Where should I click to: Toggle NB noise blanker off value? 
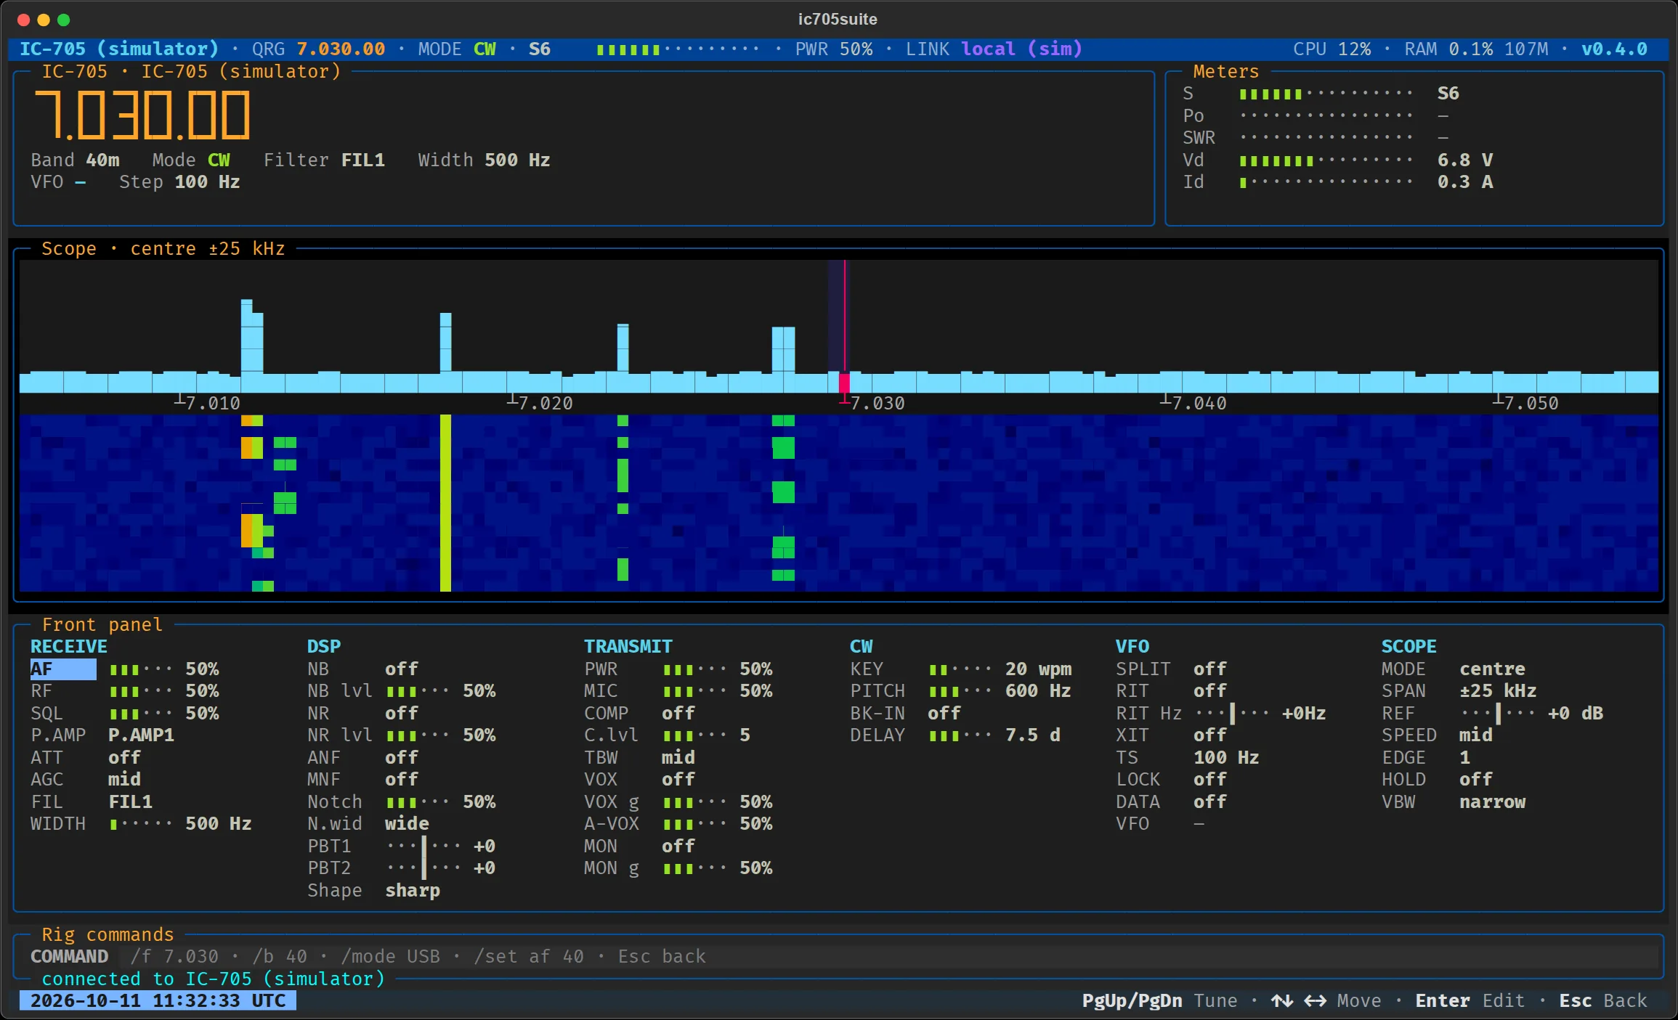[401, 669]
